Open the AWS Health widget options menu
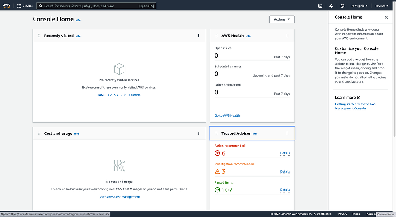396x217 pixels. [x=287, y=36]
